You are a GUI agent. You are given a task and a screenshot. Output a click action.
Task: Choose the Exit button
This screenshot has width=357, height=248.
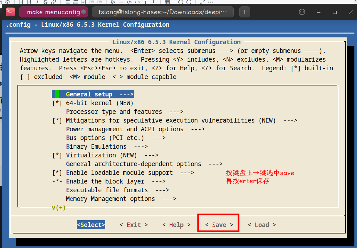(134, 225)
